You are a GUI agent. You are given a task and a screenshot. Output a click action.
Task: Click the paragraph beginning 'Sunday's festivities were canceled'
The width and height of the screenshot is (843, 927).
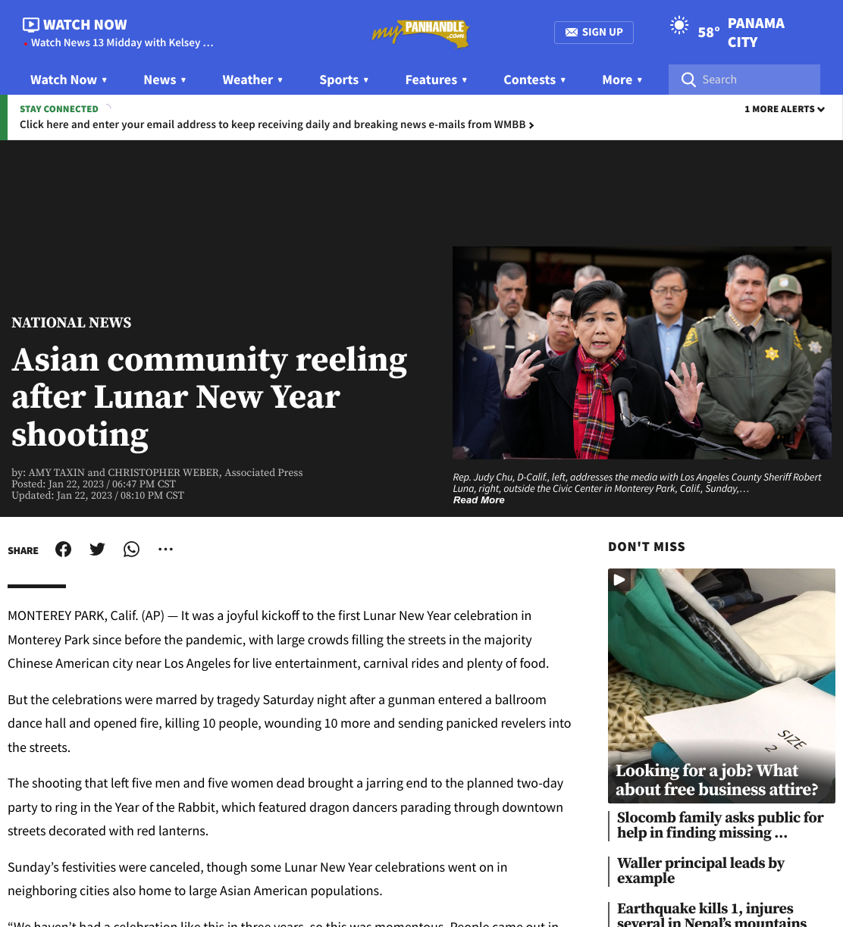pyautogui.click(x=258, y=878)
